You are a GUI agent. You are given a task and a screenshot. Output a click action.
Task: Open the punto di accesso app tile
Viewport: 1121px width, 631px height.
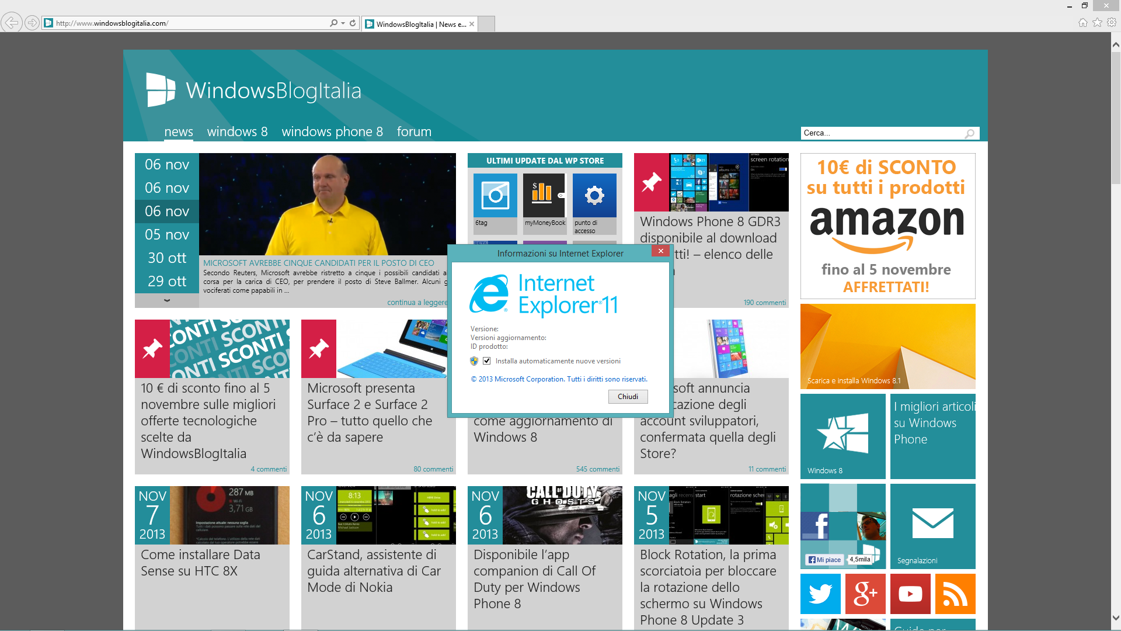[594, 203]
